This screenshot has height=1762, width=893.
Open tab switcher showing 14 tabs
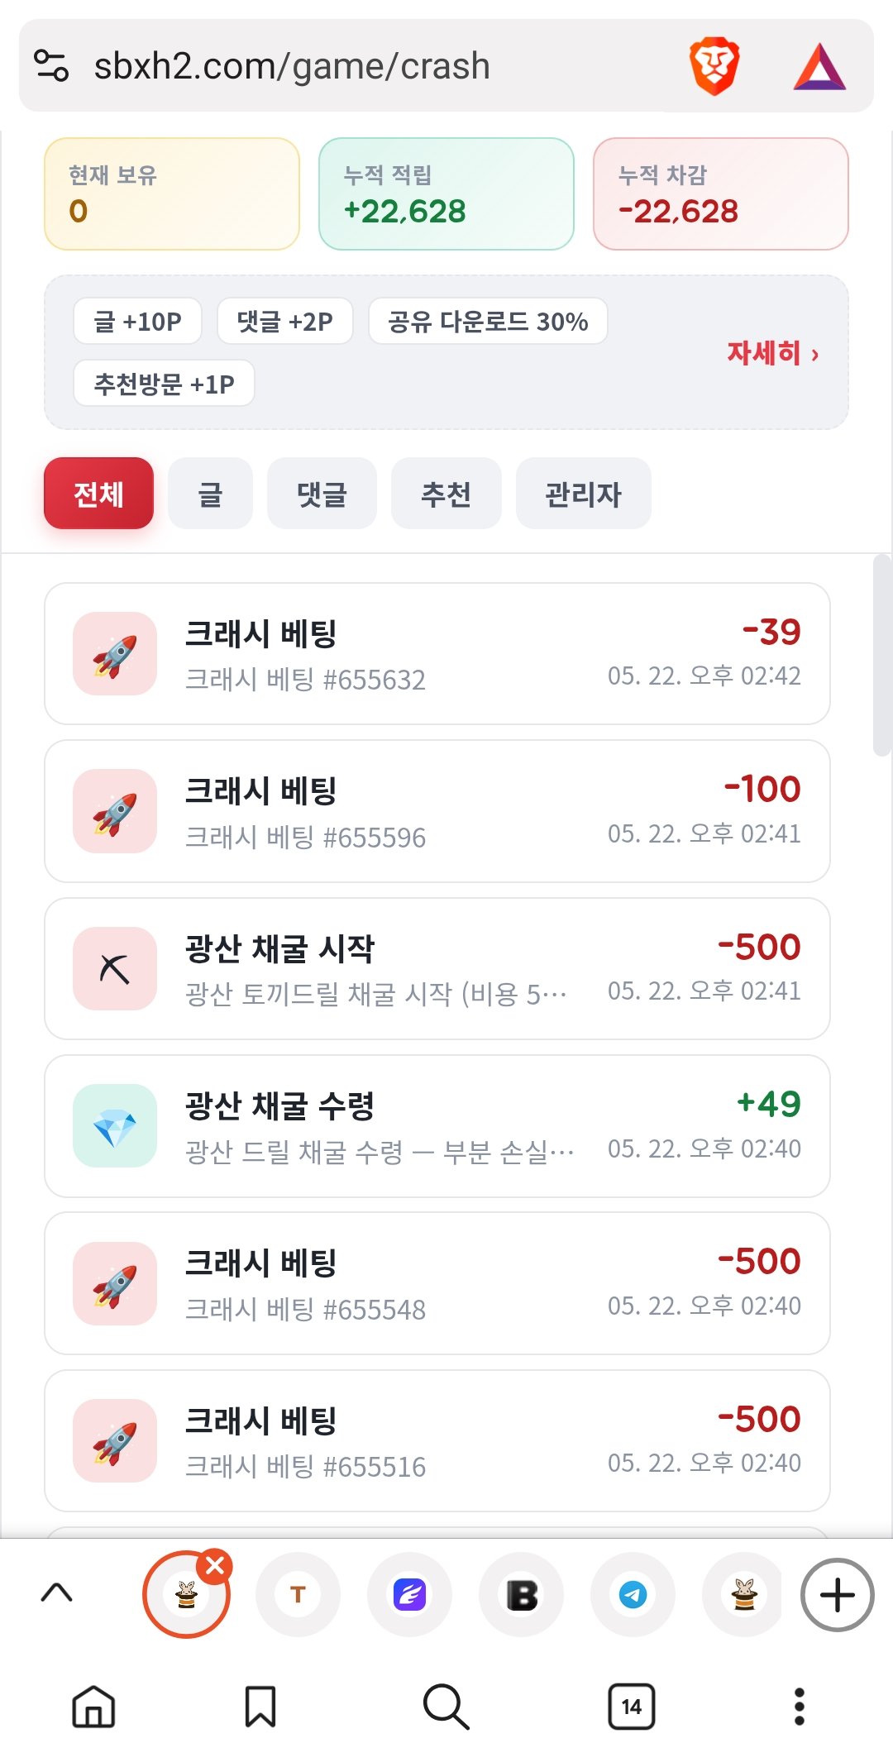click(632, 1707)
